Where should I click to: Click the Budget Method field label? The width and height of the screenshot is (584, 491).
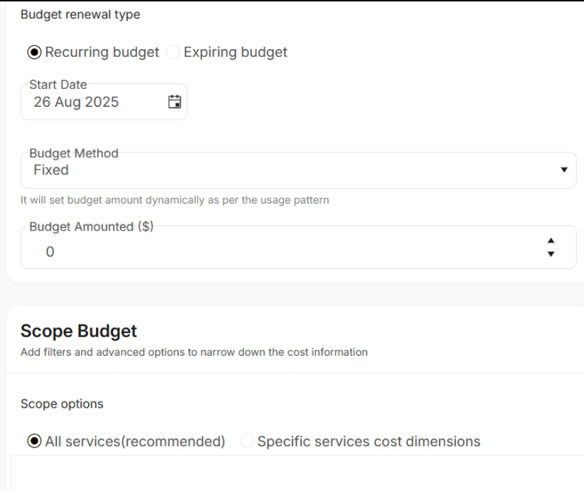coord(74,152)
